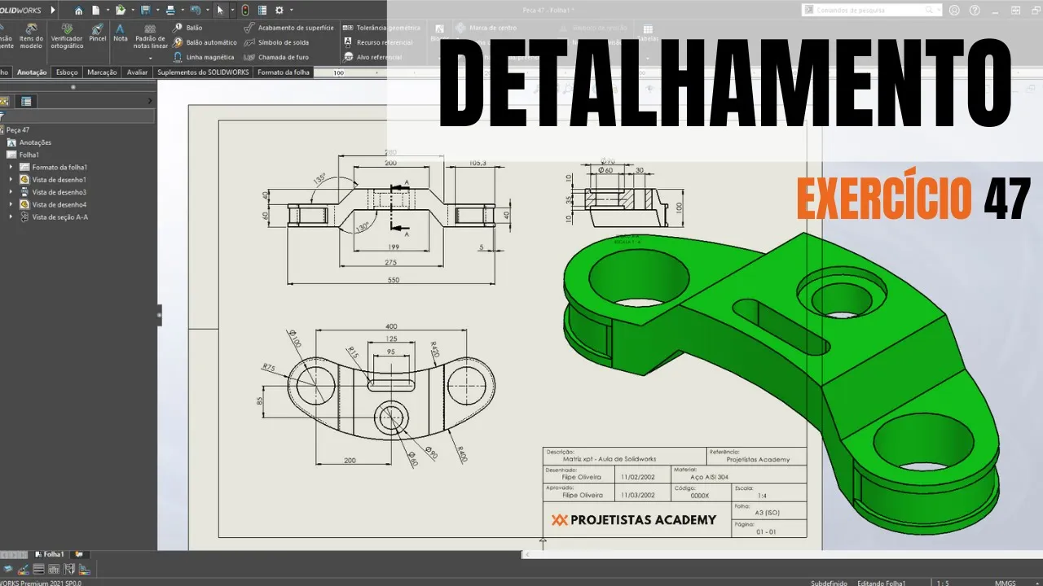The width and height of the screenshot is (1043, 586).
Task: Click the 550 dimension in the front view
Action: tap(393, 280)
